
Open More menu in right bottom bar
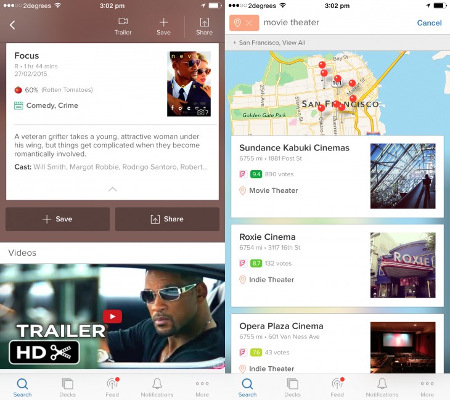[427, 387]
